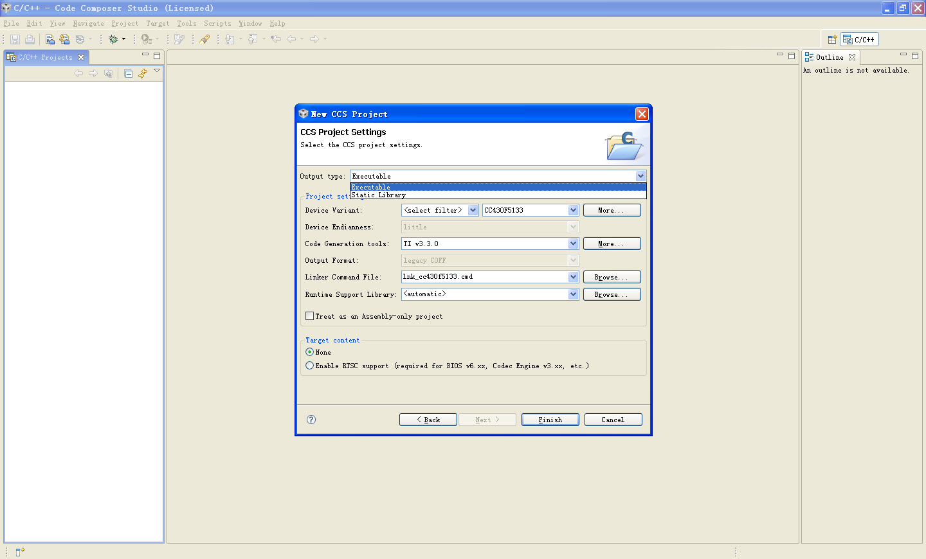Click the Save icon in the main toolbar
Image resolution: width=926 pixels, height=559 pixels.
click(15, 39)
